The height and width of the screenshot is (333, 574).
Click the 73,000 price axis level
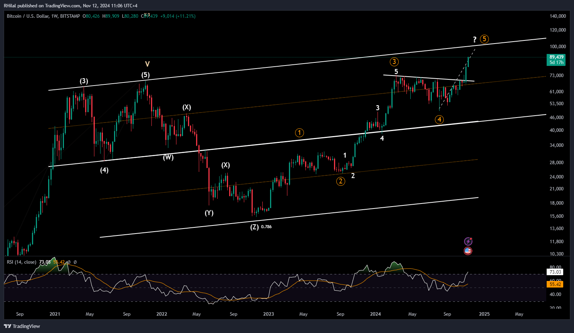click(x=557, y=76)
